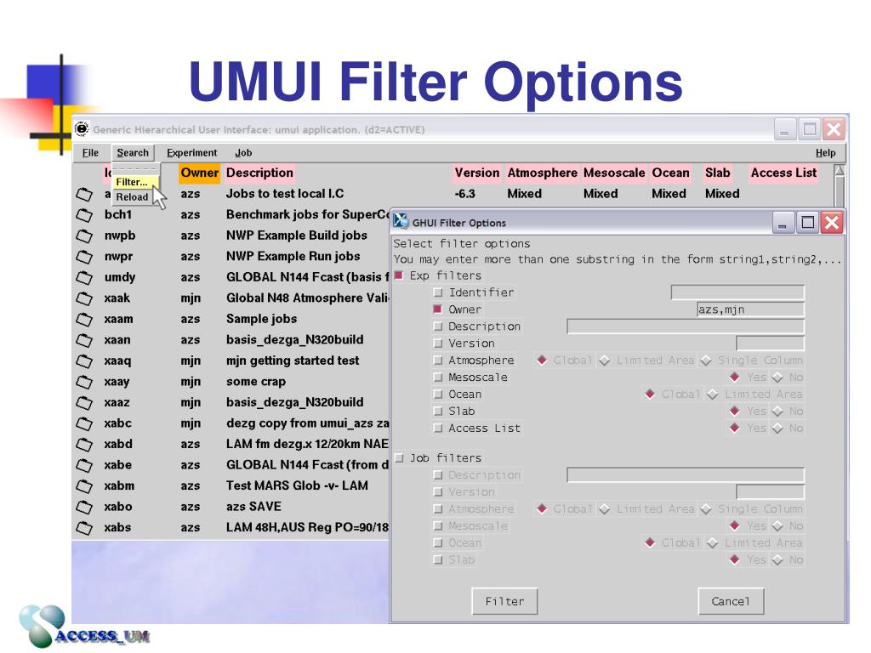The height and width of the screenshot is (653, 871).
Task: Select Exp Atmosphere Limited Area radio
Action: [x=605, y=361]
